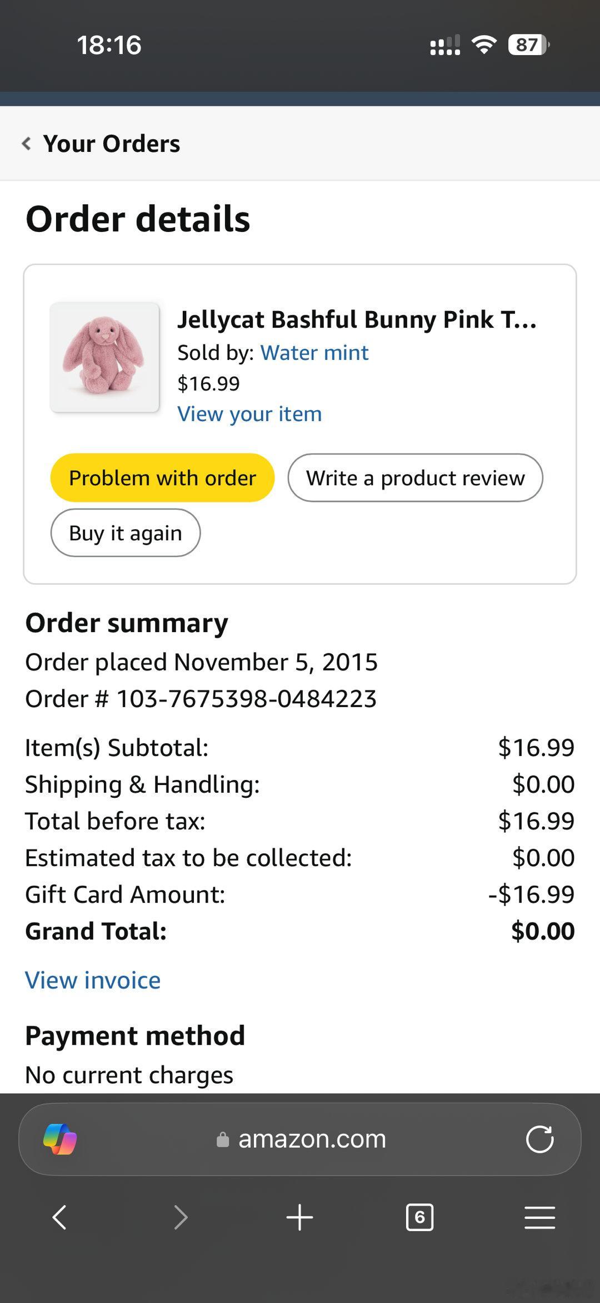
Task: Tap the Jellycat Bashful Bunny product title
Action: coord(357,320)
